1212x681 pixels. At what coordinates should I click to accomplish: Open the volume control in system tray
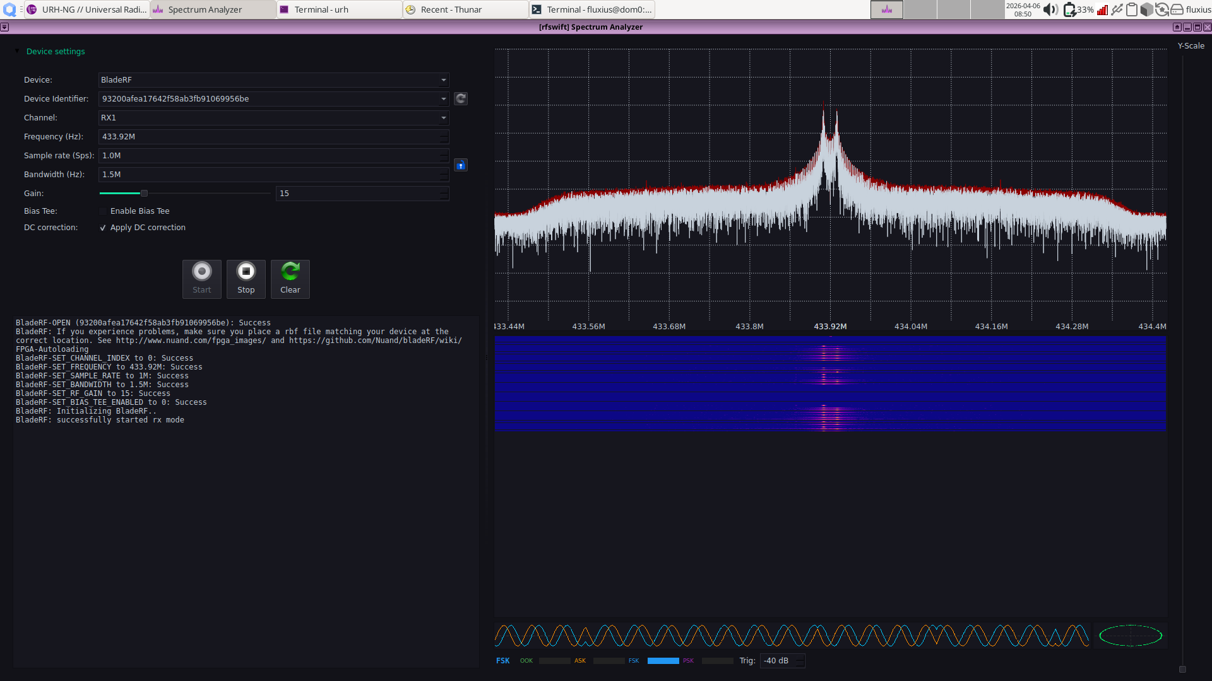click(1050, 9)
